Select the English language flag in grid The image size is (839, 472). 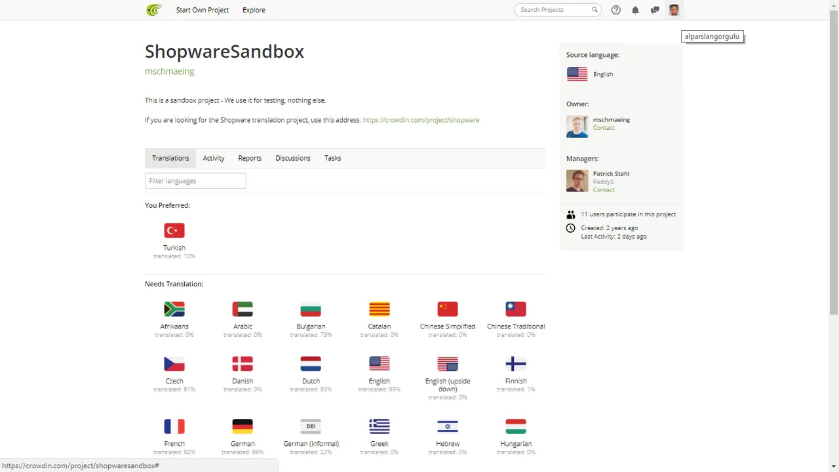(380, 364)
